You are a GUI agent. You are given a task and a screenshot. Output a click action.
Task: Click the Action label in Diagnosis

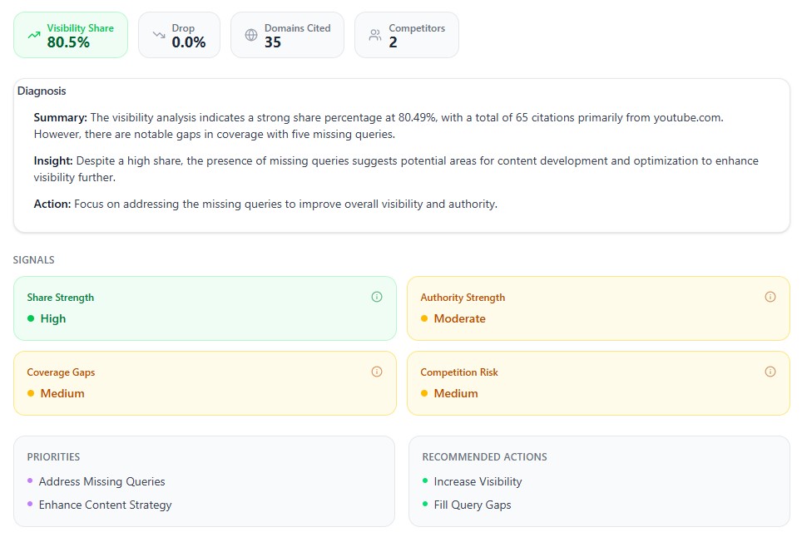coord(52,204)
